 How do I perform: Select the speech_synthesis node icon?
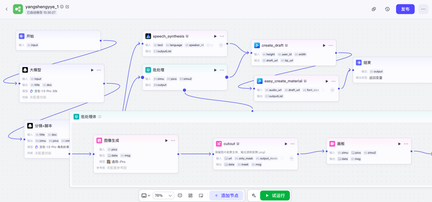tap(148, 36)
